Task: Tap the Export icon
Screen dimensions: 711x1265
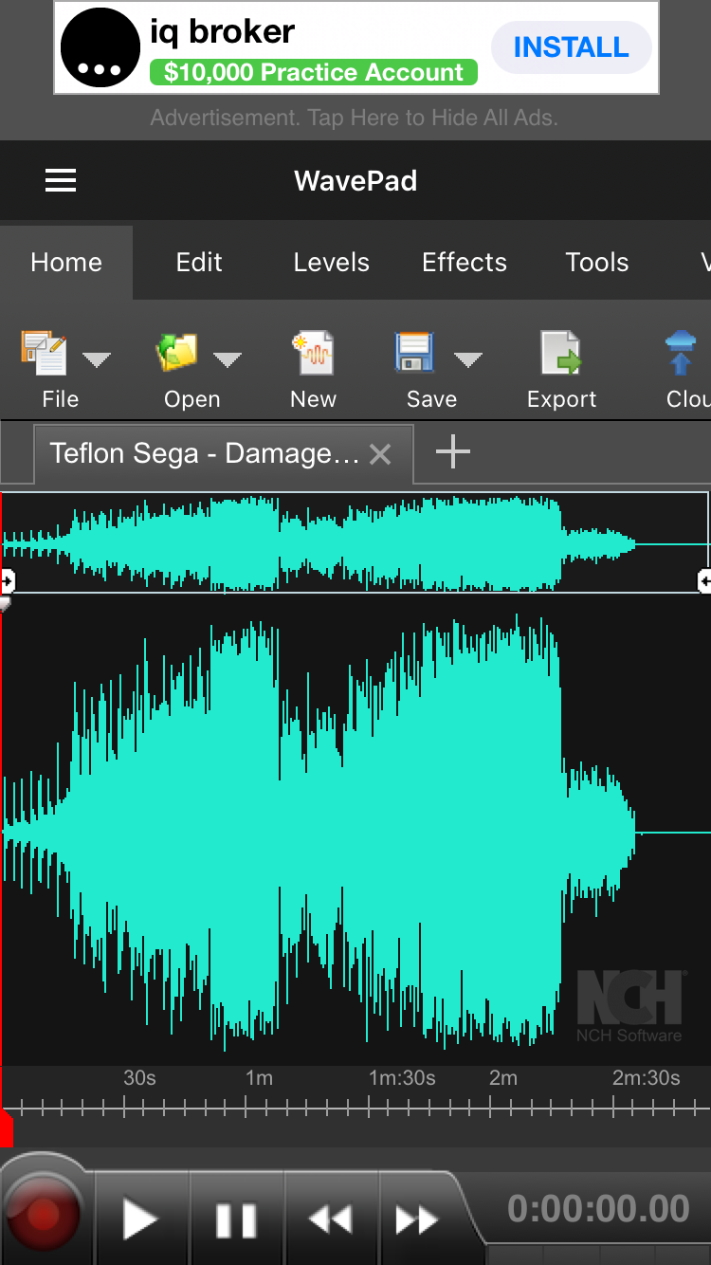Action: click(561, 354)
